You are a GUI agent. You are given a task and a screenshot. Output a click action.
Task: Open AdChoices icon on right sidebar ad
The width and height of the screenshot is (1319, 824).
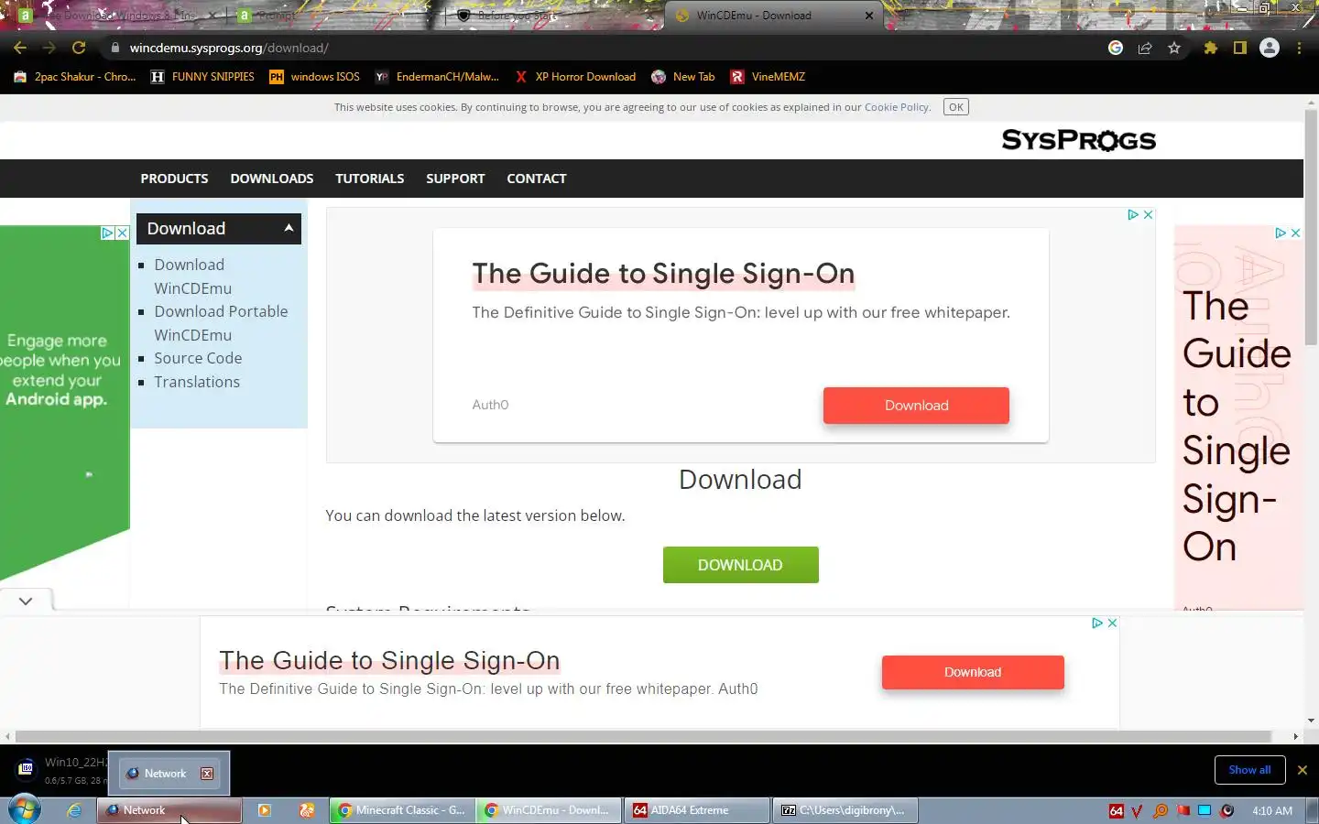tap(1281, 233)
